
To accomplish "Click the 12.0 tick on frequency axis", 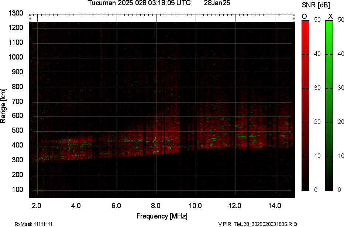I will point(235,206).
